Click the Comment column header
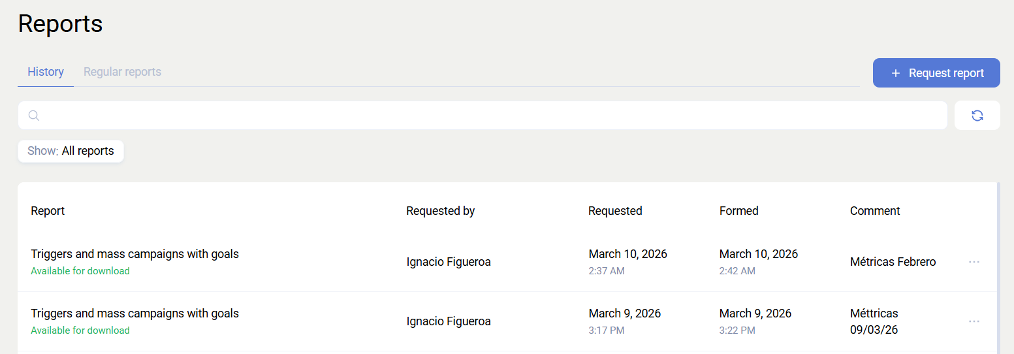 click(874, 211)
